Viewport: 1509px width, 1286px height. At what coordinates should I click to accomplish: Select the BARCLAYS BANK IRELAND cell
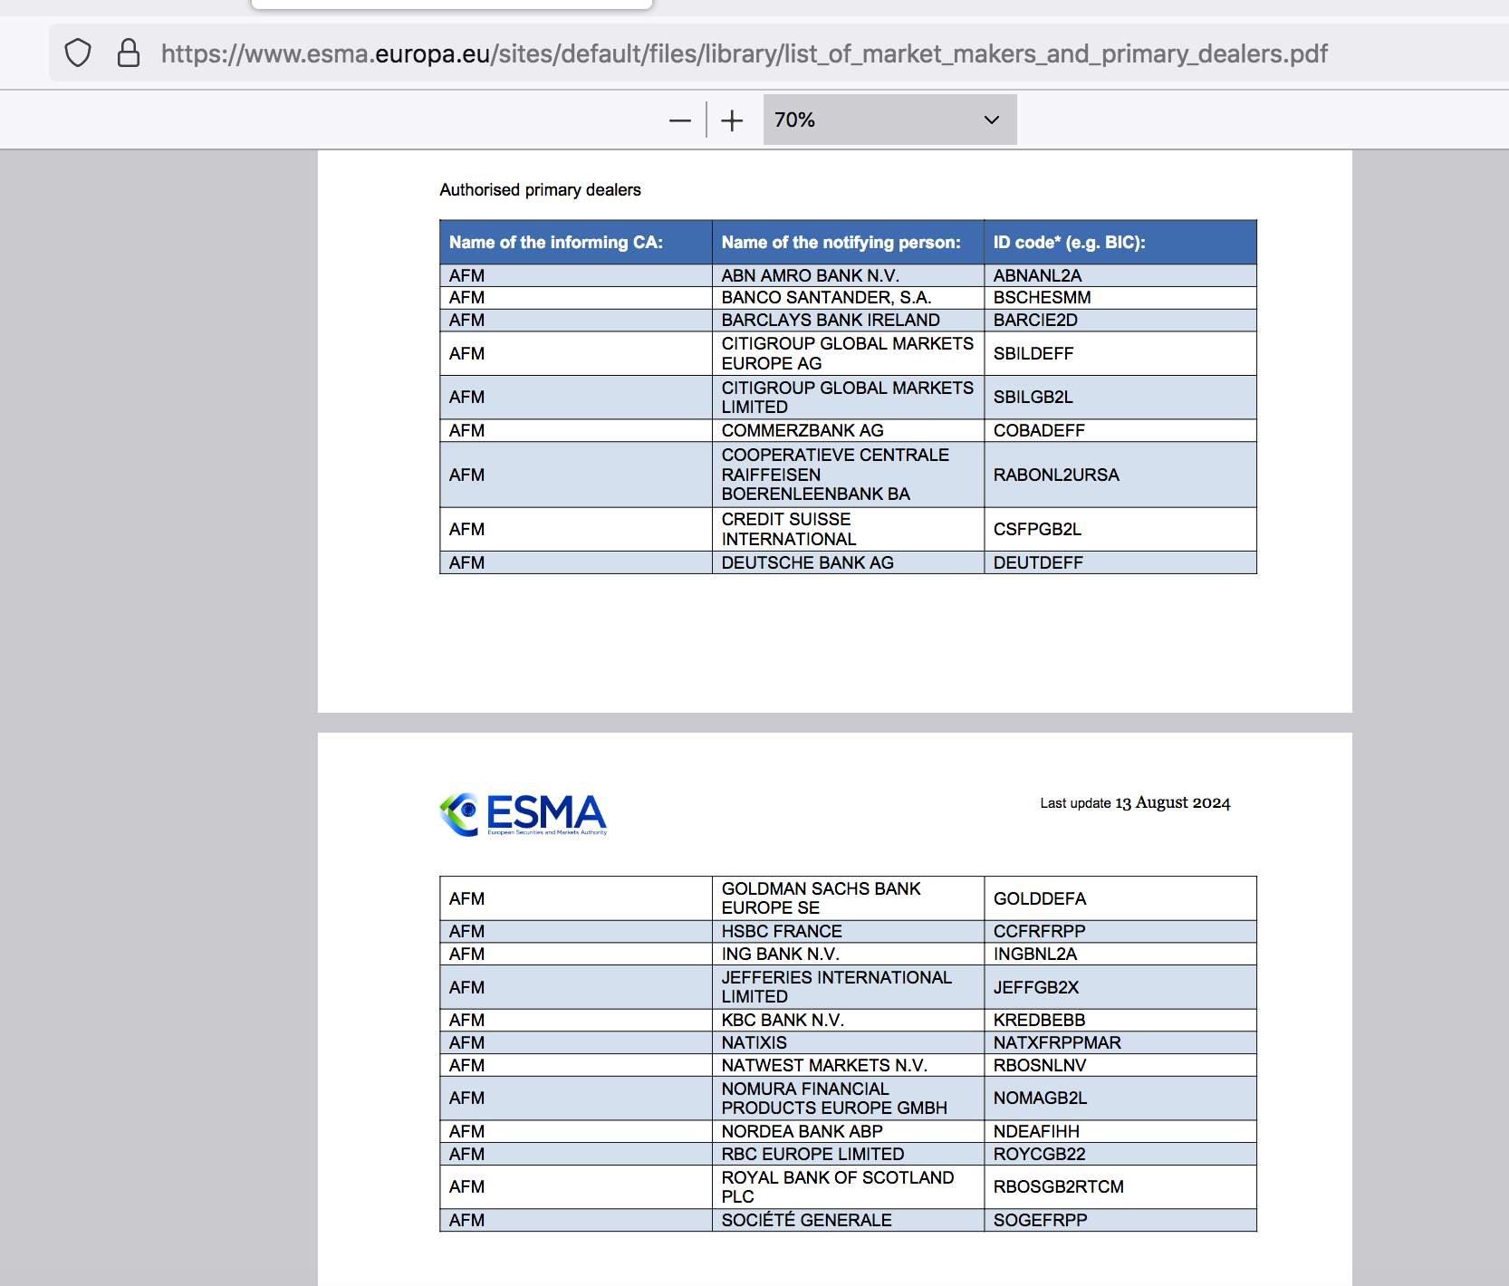pyautogui.click(x=848, y=321)
